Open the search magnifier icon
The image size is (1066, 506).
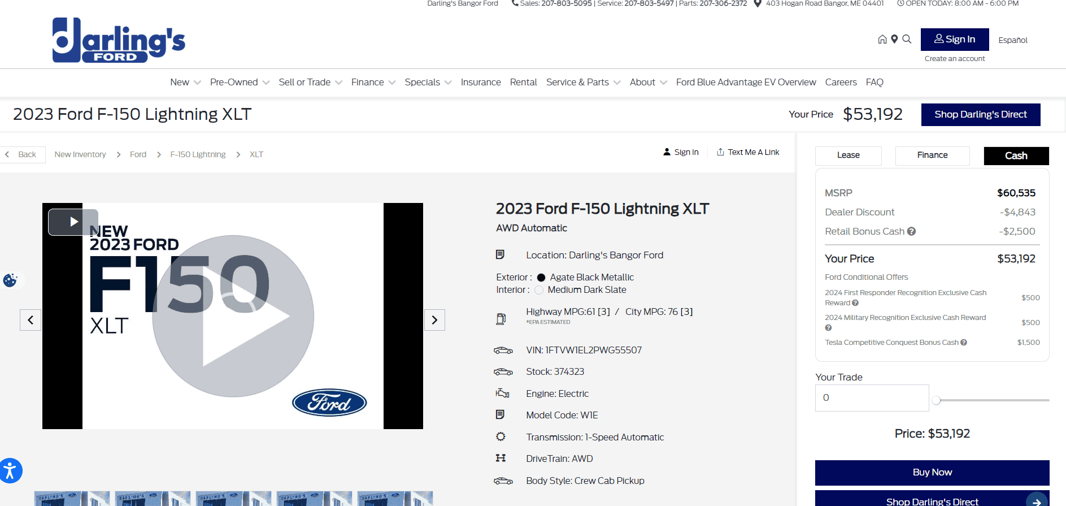907,39
